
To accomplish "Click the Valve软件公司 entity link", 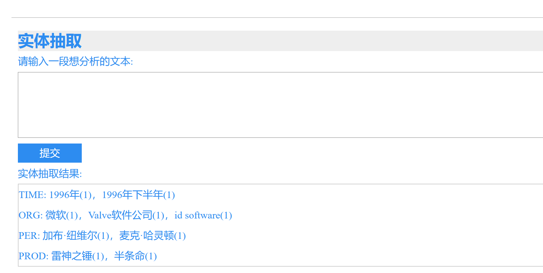I will (x=121, y=215).
